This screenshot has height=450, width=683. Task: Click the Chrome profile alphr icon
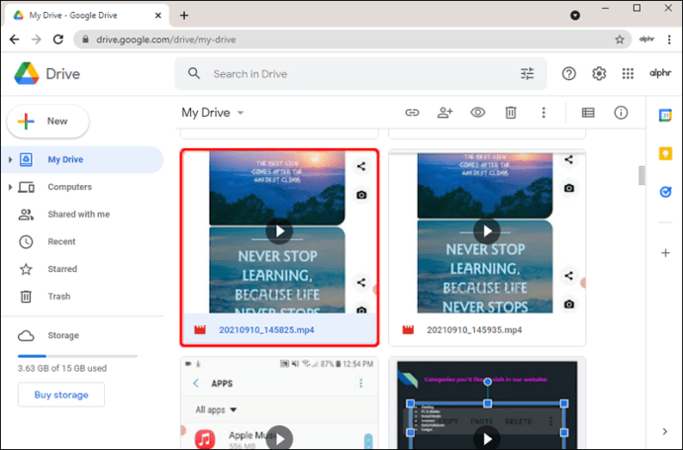tap(646, 40)
